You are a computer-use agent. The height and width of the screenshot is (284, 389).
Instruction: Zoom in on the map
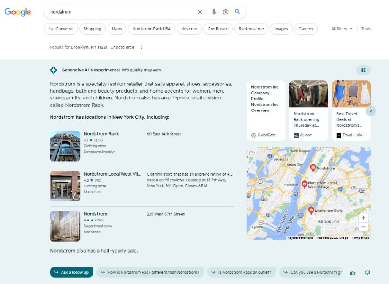pos(364,218)
